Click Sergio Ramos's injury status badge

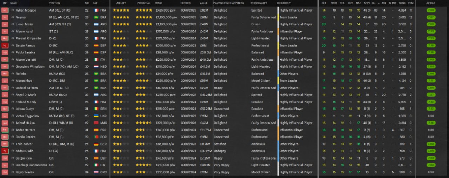point(5,45)
